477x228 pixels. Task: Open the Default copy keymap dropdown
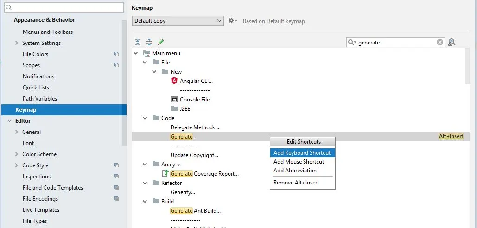[178, 21]
